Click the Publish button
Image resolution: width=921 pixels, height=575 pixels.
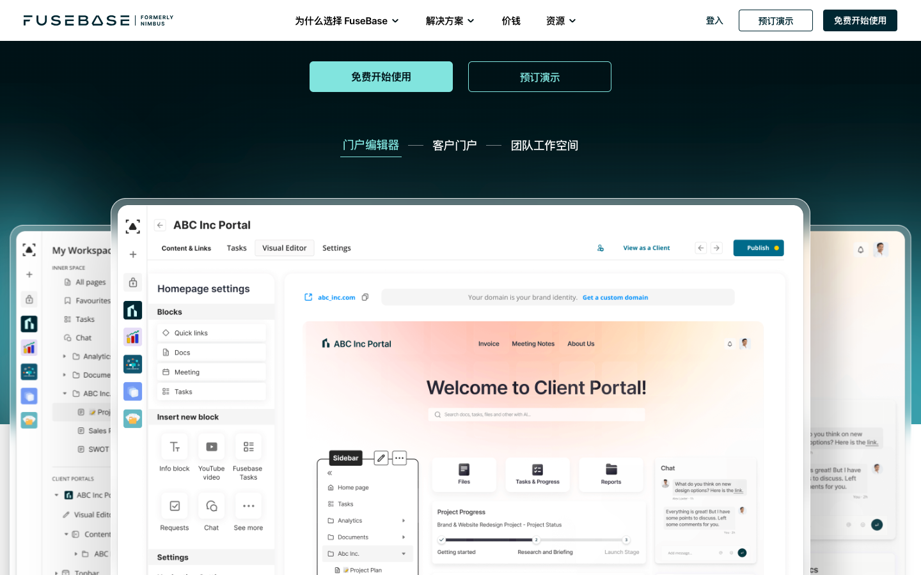click(x=759, y=248)
